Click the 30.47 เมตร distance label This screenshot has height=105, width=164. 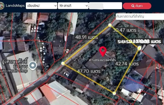[125, 30]
